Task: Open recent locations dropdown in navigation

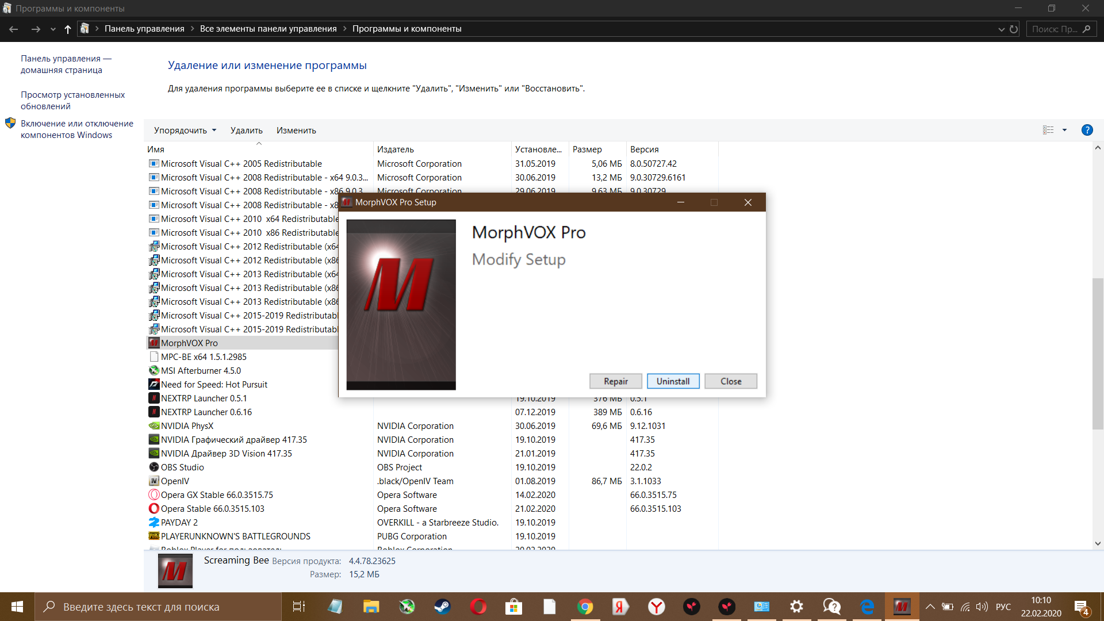Action: 53,29
